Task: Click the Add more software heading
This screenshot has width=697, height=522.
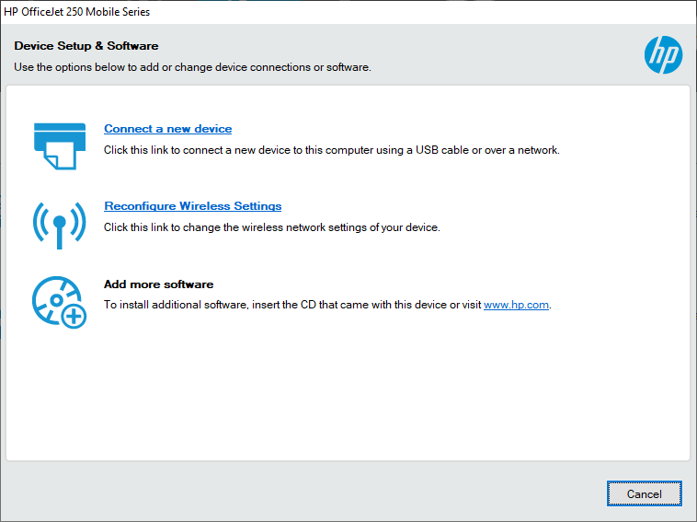Action: pos(158,284)
